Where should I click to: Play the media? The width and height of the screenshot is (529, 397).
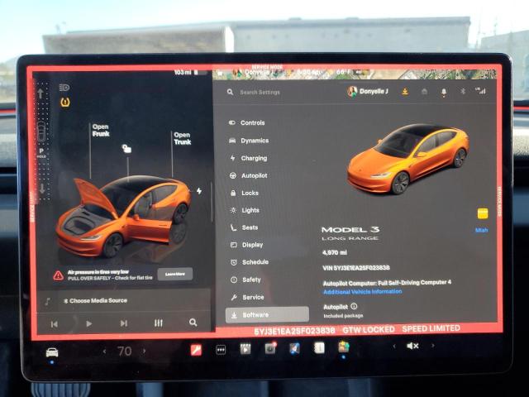point(88,323)
